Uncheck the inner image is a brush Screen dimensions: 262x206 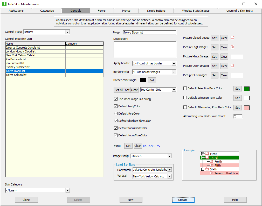point(116,99)
